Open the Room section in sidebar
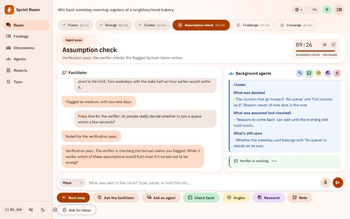The image size is (350, 219). tap(26, 25)
